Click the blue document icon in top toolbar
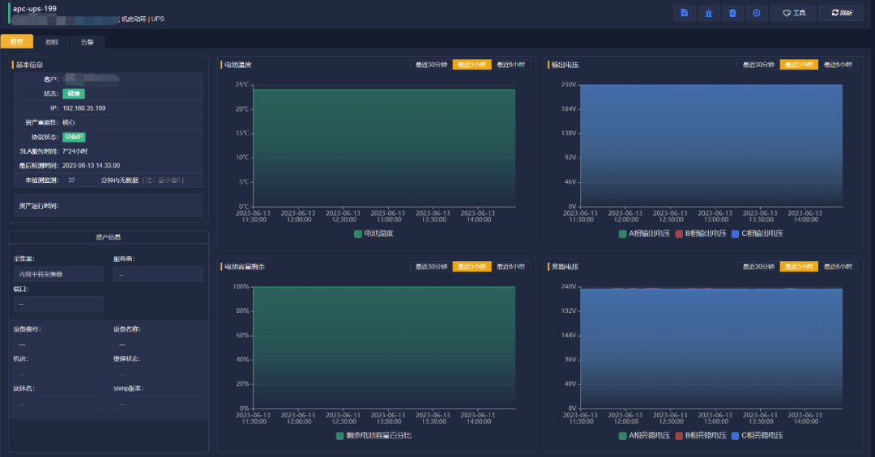Viewport: 875px width, 457px height. (684, 13)
